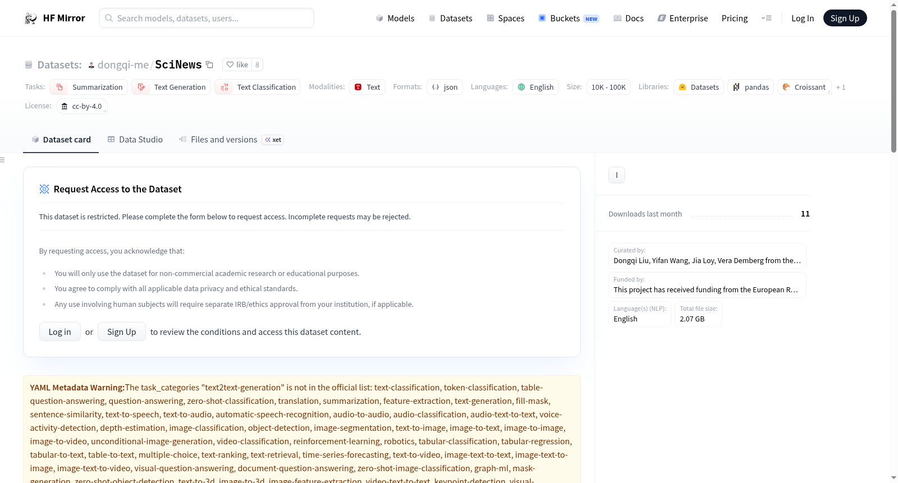Open the dongqi-me author profile link

[x=123, y=65]
